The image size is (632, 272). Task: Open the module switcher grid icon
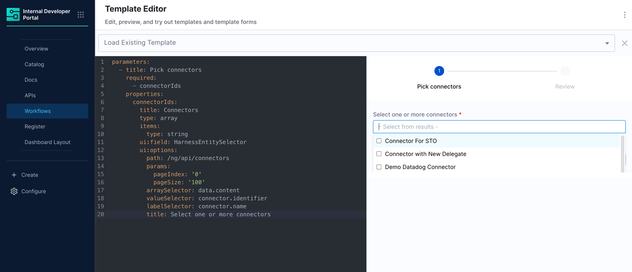(81, 15)
